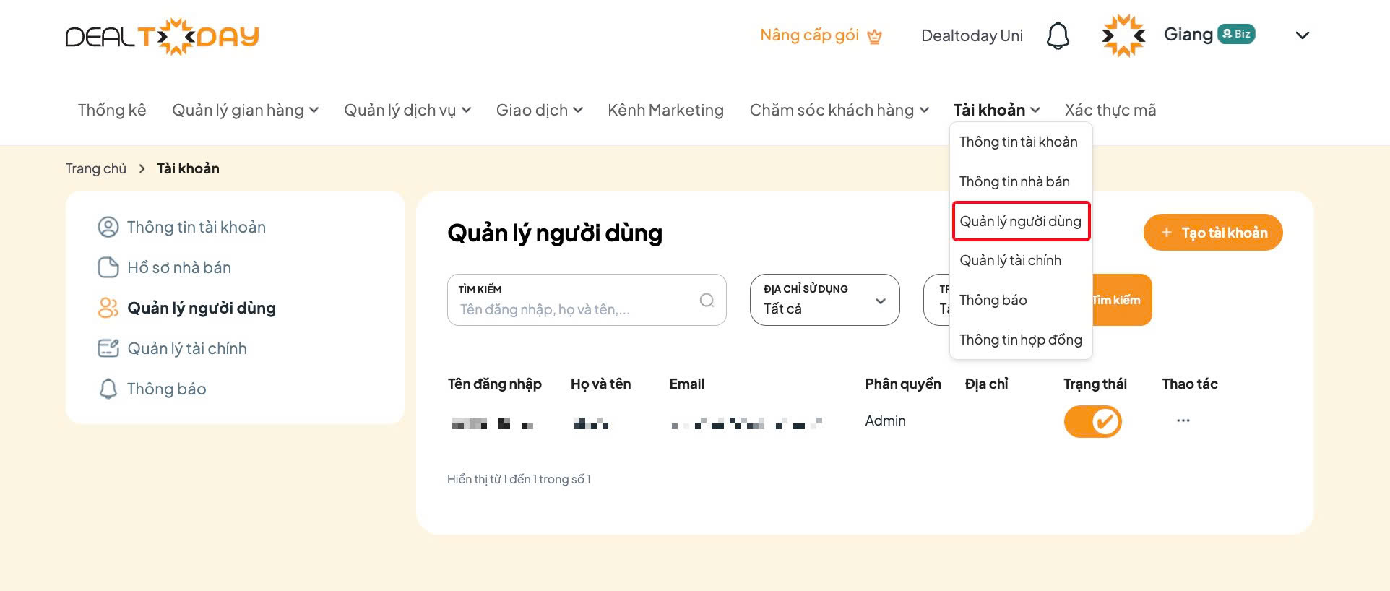Open Quản lý tài chính in sidebar
Image resolution: width=1390 pixels, height=591 pixels.
186,348
